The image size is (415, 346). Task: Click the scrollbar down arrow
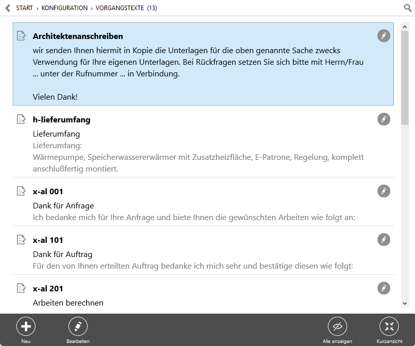coord(405,304)
